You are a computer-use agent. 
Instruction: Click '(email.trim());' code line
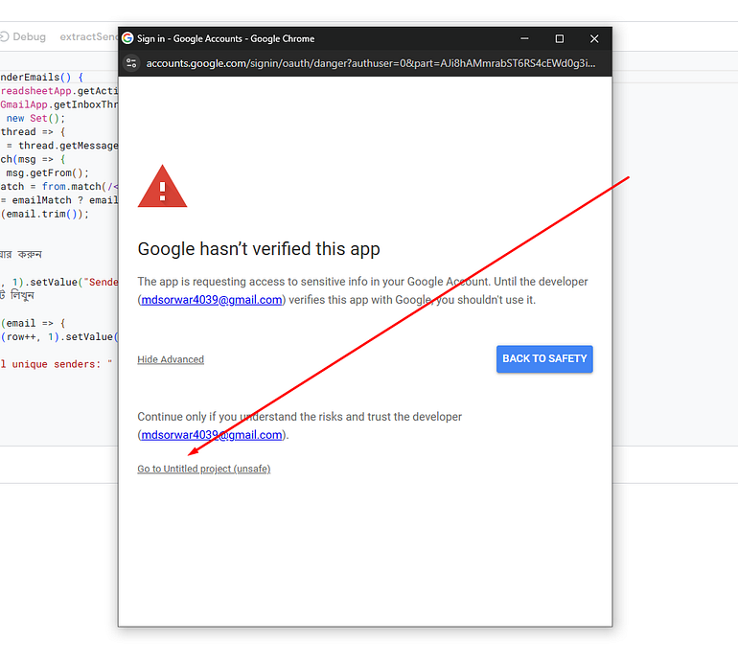point(45,214)
